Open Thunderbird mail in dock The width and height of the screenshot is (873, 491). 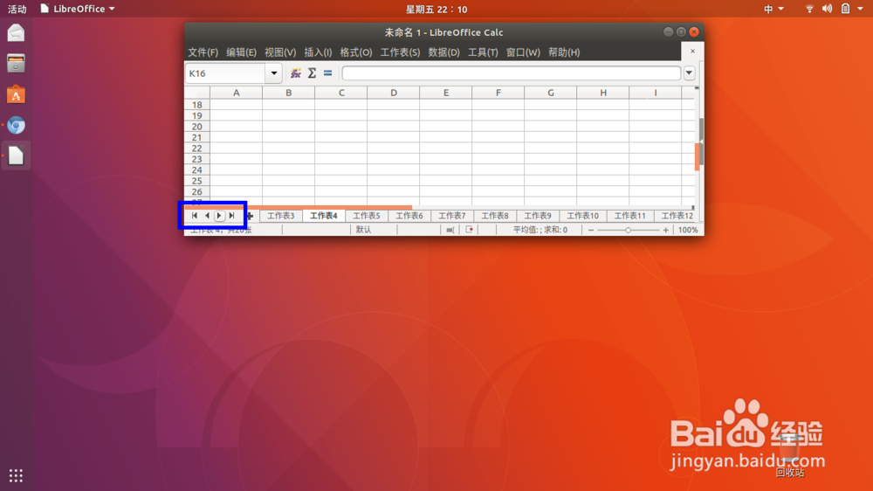coord(16,33)
